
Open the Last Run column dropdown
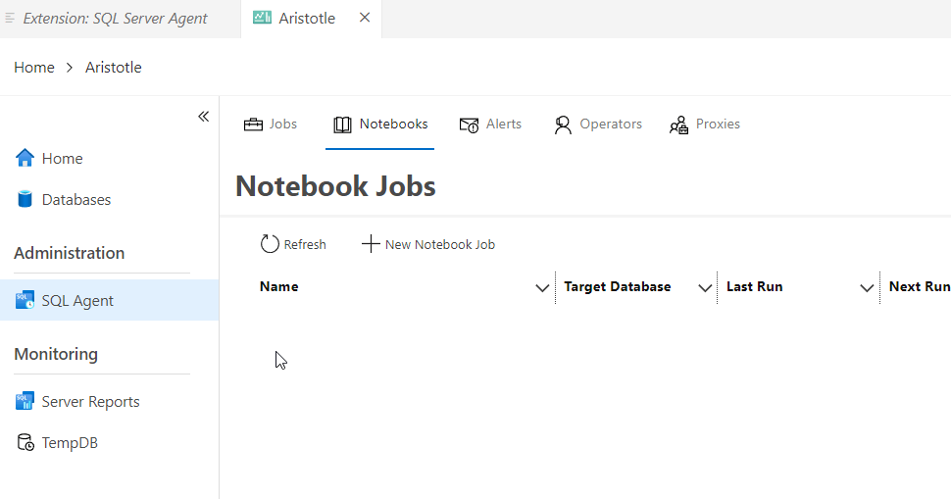click(x=867, y=288)
